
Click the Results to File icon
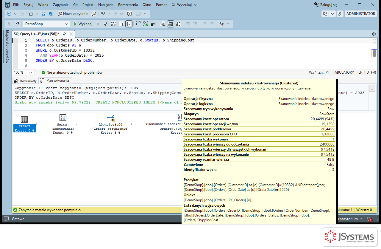point(178,24)
